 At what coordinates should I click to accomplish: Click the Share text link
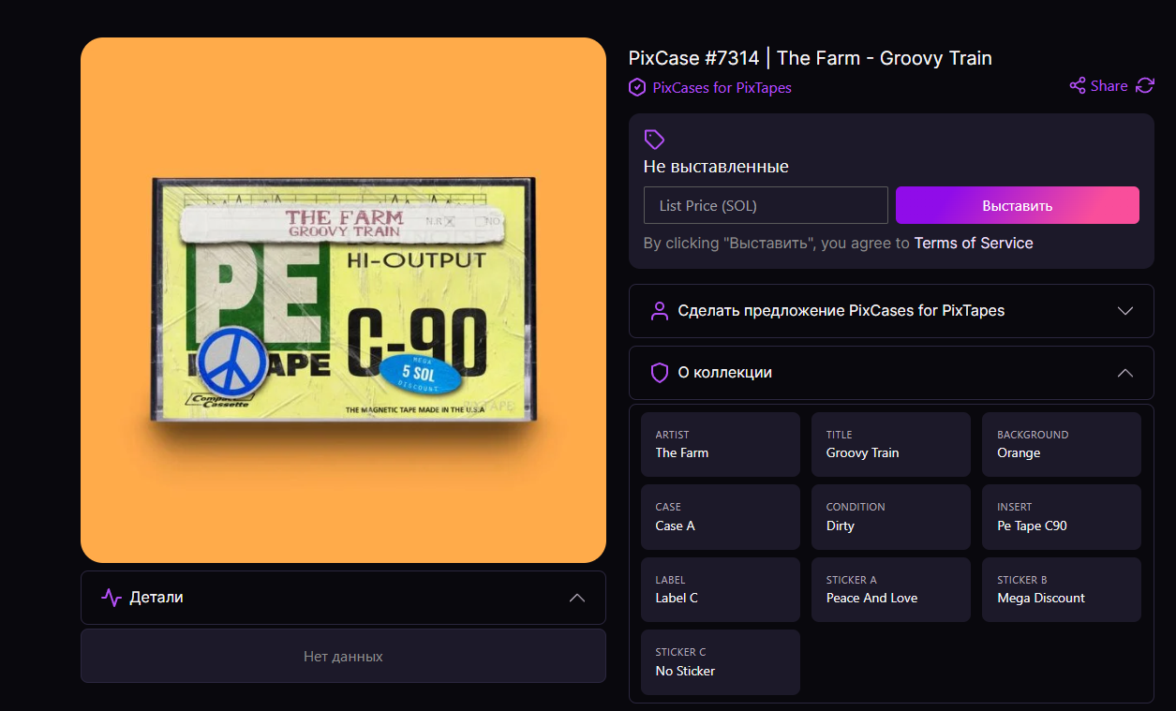point(1109,86)
